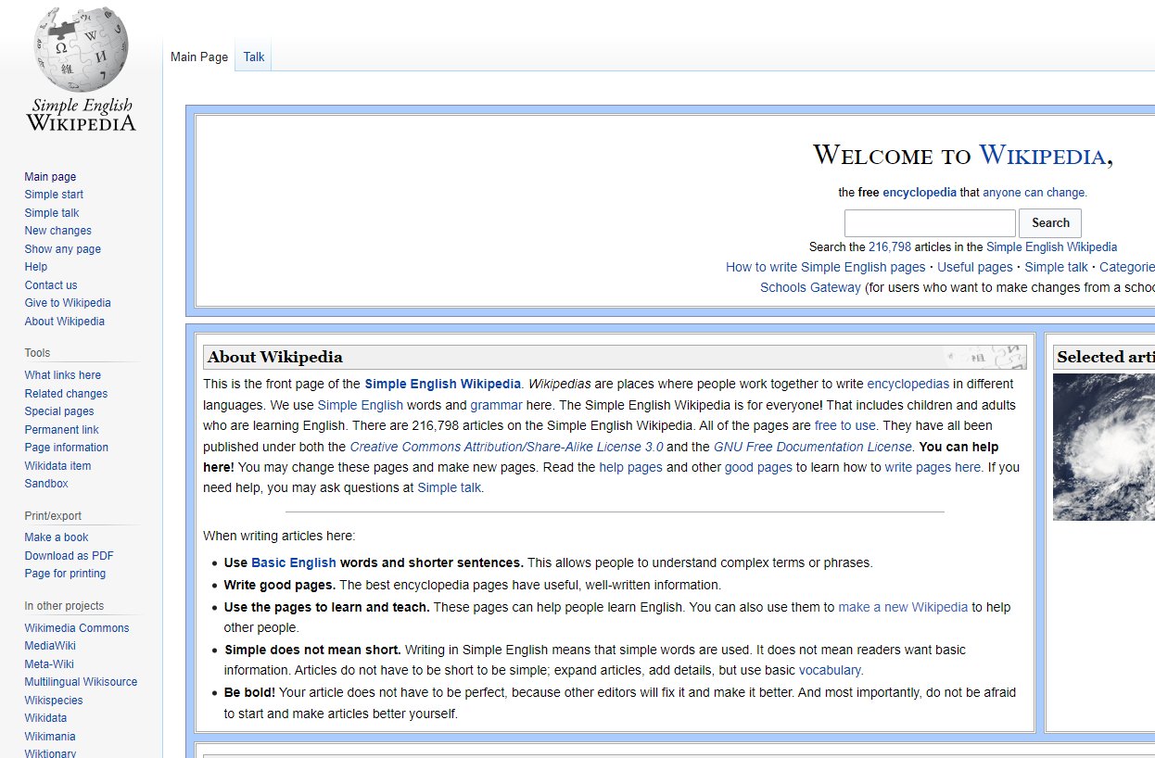
Task: Click the 'free to use' link
Action: point(844,425)
